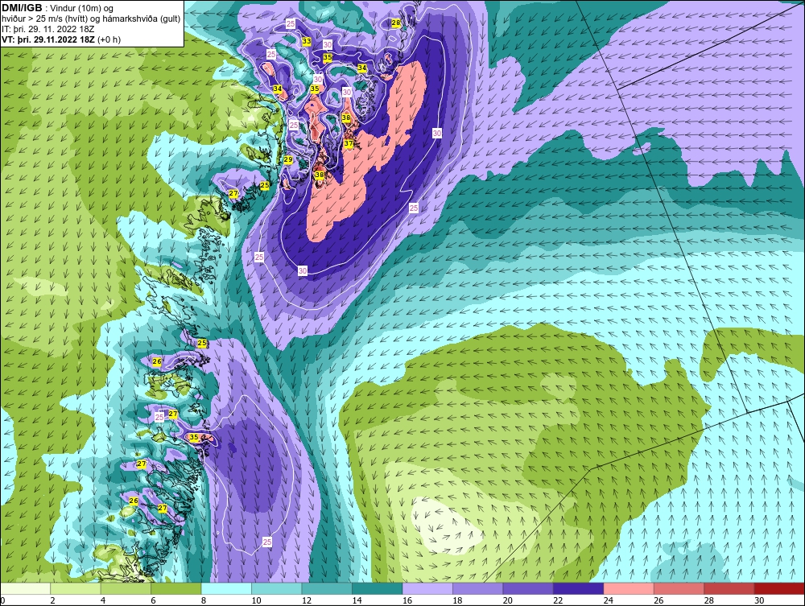Click legend tick label "26" in the color bar

point(658,600)
